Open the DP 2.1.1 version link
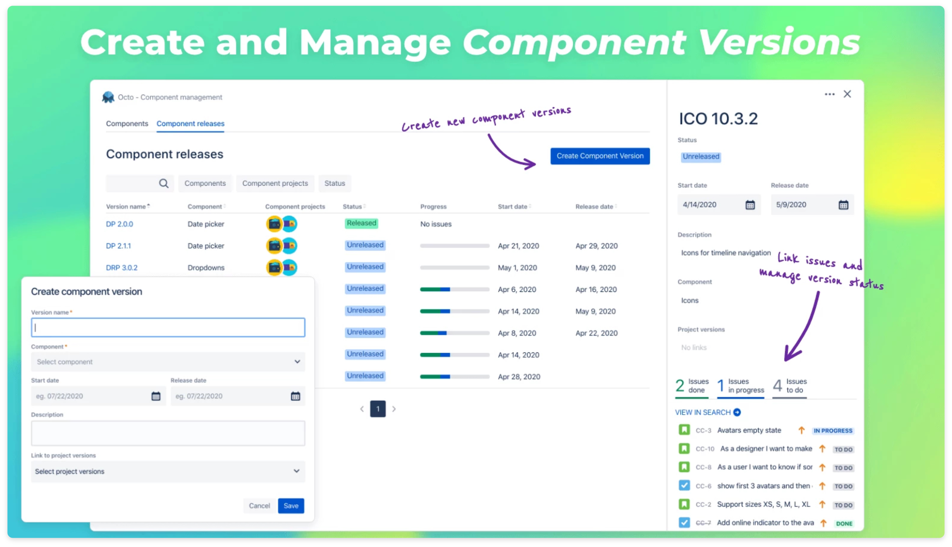952x547 pixels. pyautogui.click(x=119, y=246)
